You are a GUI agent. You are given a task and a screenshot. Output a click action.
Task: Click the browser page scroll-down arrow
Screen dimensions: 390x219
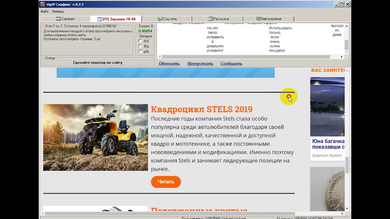(x=347, y=209)
